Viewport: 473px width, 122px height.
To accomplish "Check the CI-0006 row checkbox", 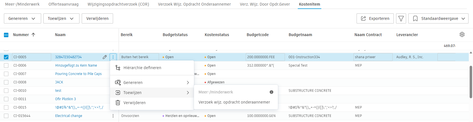I will click(x=6, y=65).
